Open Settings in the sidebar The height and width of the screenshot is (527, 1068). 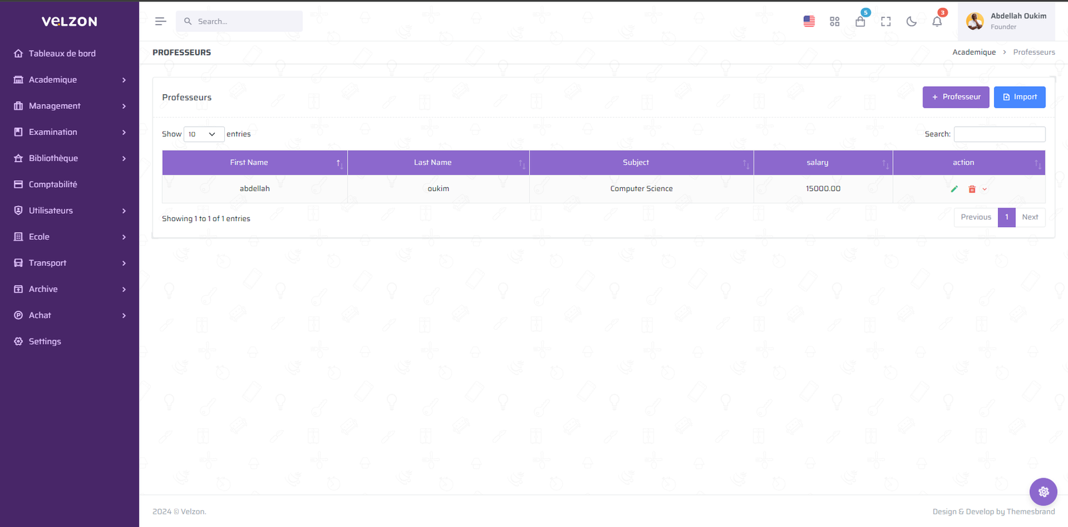pyautogui.click(x=69, y=341)
